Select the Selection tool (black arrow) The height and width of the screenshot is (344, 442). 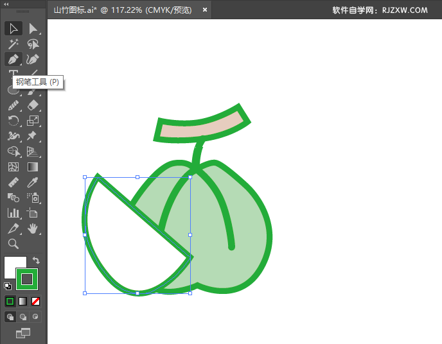click(x=13, y=28)
